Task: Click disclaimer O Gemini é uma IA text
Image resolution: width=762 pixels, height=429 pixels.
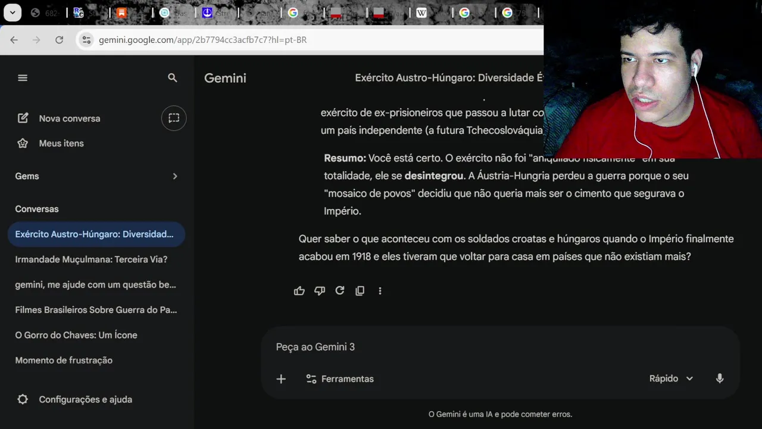Action: point(500,414)
